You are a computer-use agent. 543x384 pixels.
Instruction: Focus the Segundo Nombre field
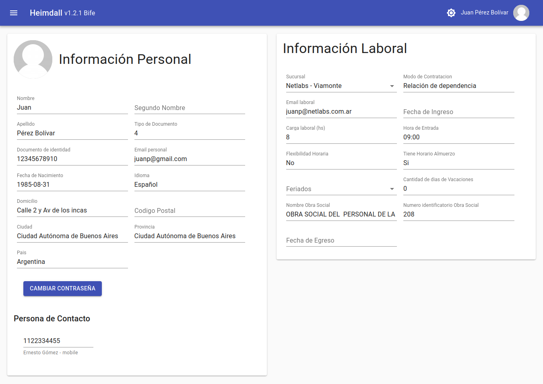coord(189,108)
